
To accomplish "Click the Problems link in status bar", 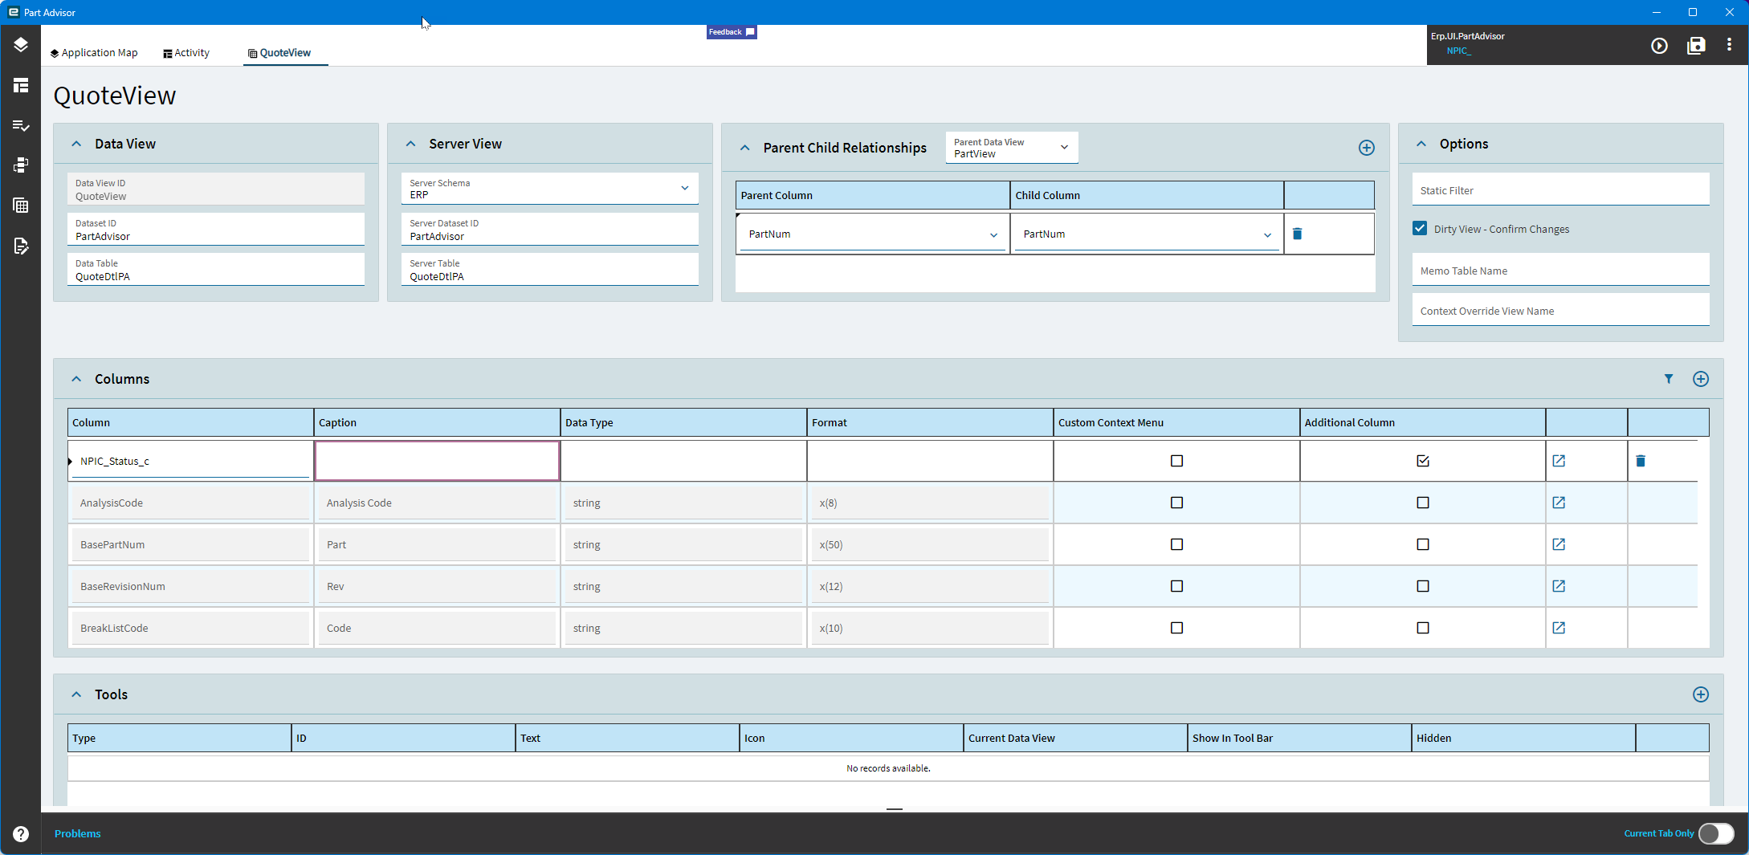I will pos(78,833).
